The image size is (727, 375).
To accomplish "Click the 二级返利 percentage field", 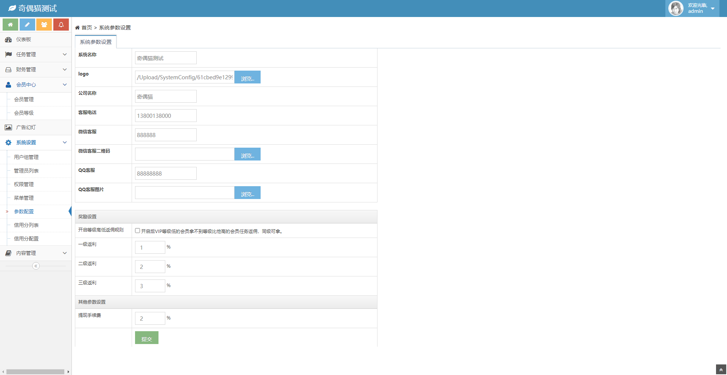I will pyautogui.click(x=150, y=267).
